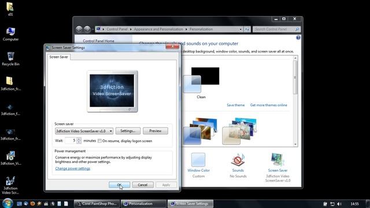Click the Forward arrow in Personalization window
This screenshot has height=208, width=370.
[87, 29]
